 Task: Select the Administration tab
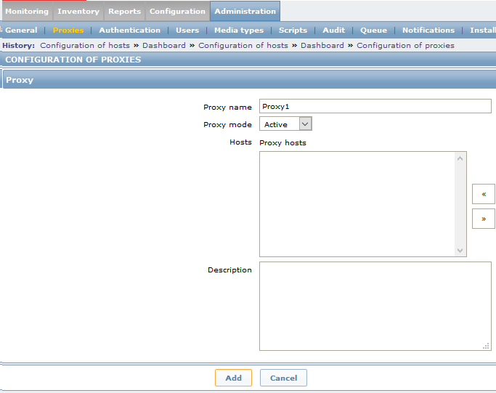[245, 11]
